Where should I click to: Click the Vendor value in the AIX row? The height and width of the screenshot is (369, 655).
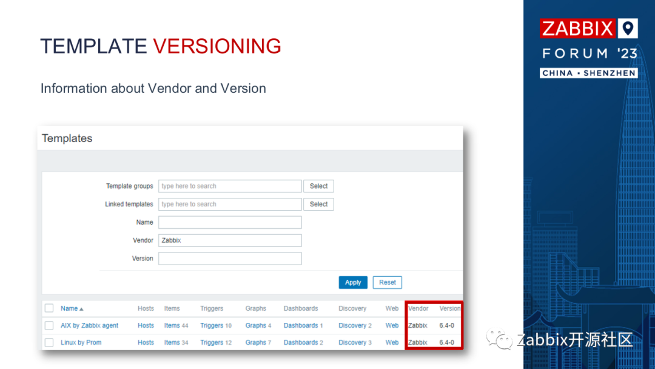coord(418,325)
